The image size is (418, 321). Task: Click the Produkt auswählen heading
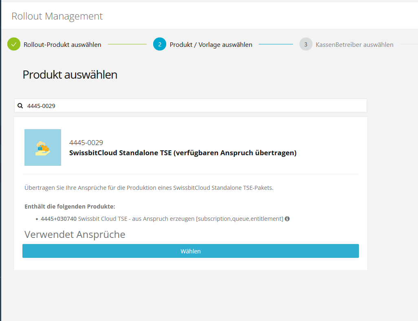(x=70, y=75)
